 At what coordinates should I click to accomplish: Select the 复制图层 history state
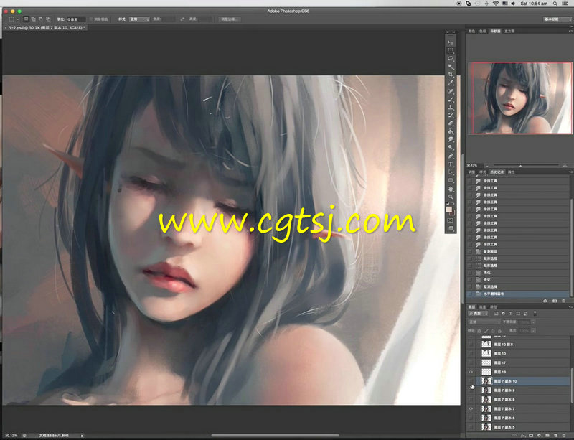point(518,252)
